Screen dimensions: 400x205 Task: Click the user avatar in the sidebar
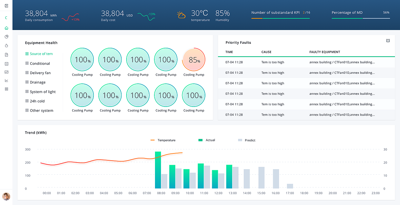tap(6, 196)
